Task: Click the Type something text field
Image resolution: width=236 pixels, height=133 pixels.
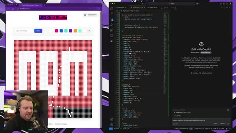Action: [x=24, y=31]
